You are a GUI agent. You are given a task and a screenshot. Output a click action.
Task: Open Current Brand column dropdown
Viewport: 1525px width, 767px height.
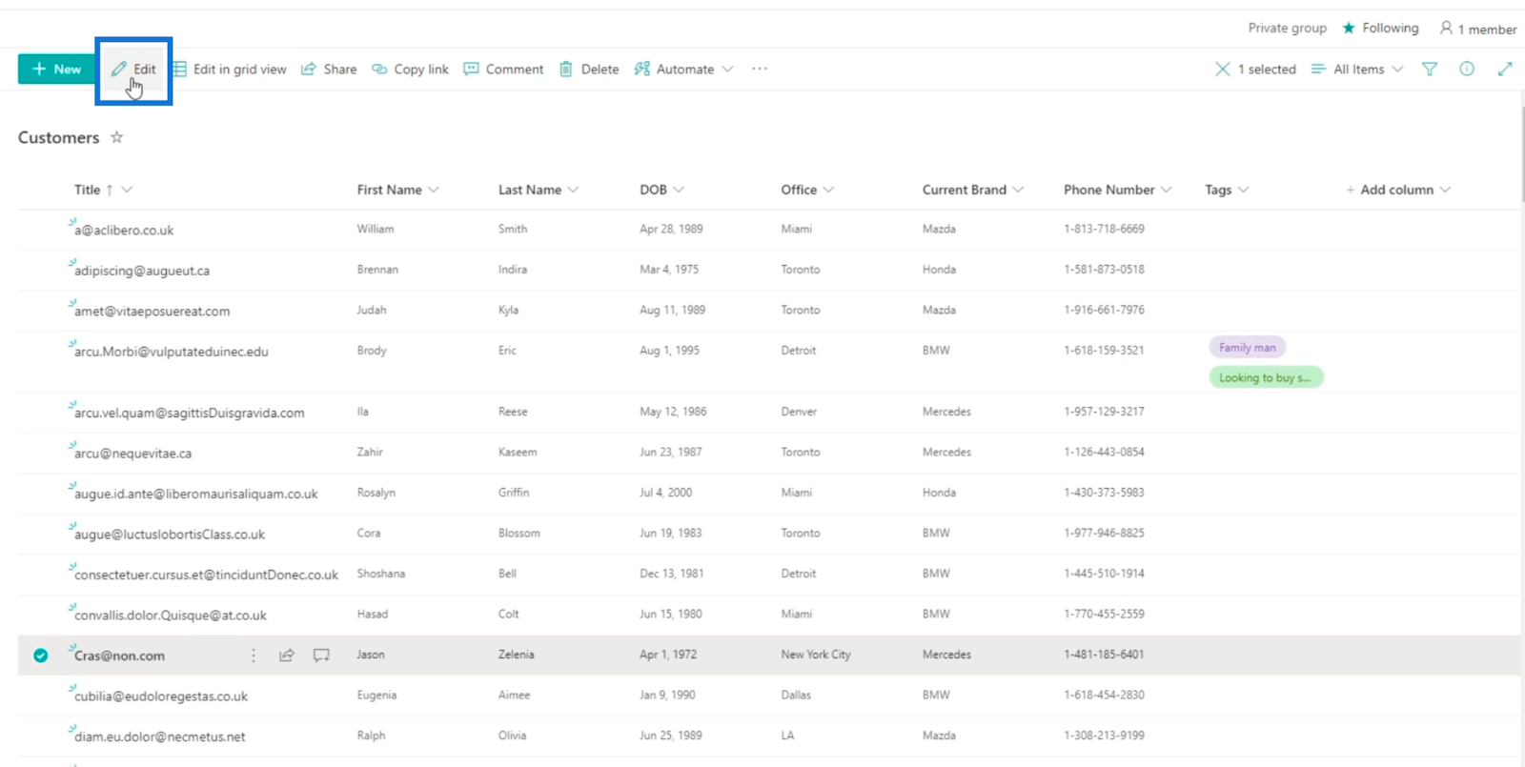[x=1018, y=190]
